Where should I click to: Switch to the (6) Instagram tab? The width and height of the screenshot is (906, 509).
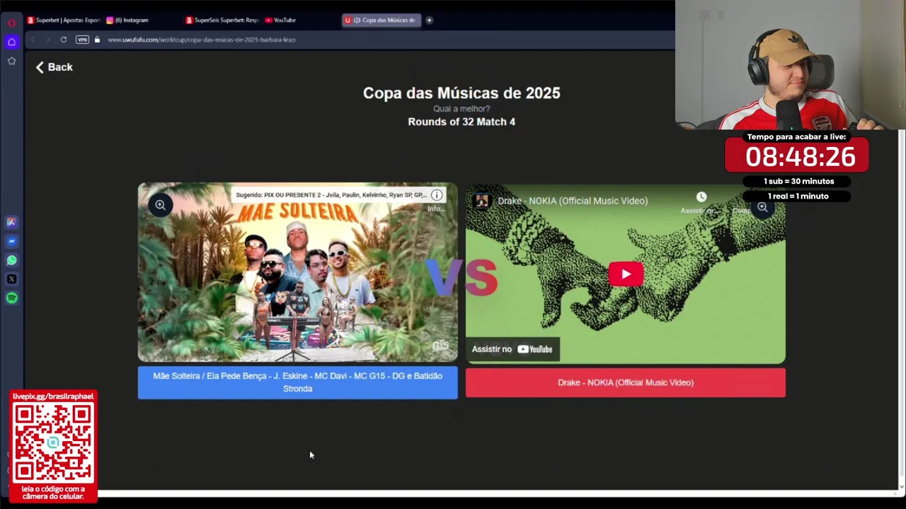click(x=127, y=20)
